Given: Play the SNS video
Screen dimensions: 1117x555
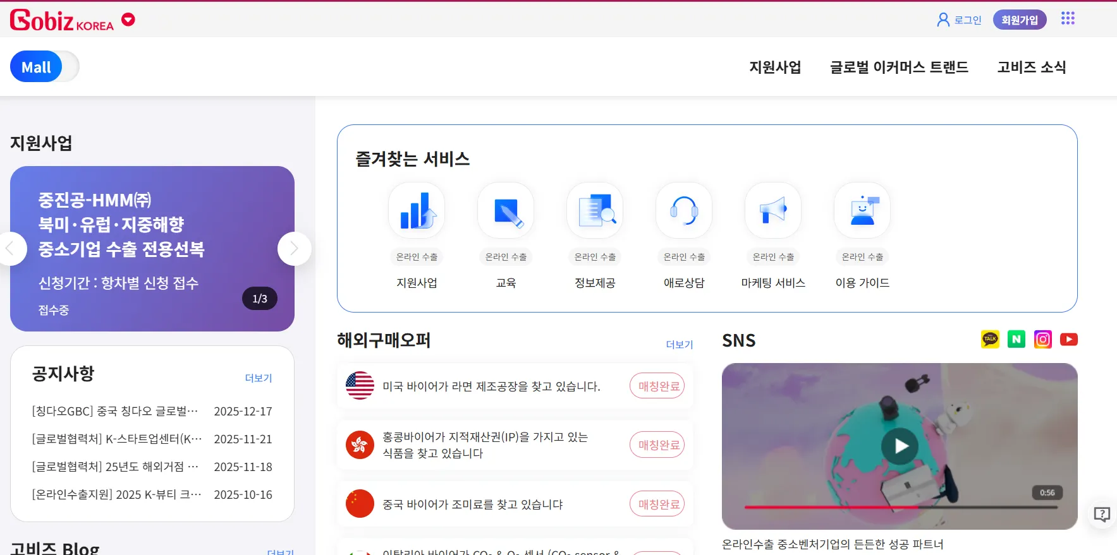Looking at the screenshot, I should (900, 446).
